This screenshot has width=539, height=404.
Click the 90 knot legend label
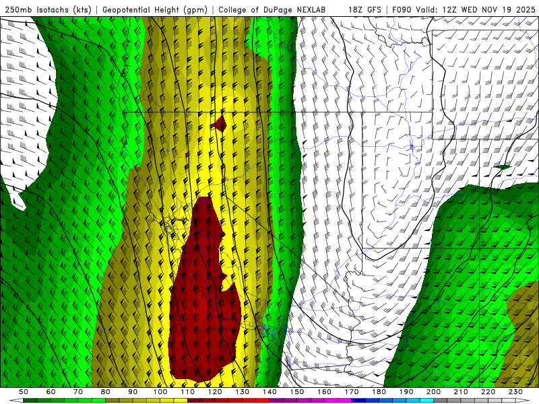(133, 392)
